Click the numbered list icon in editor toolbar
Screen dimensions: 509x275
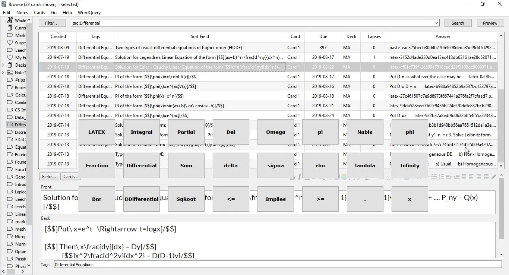(x=442, y=177)
